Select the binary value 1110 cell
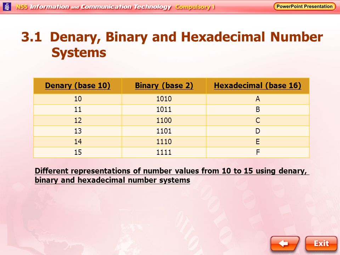This screenshot has width=340, height=255. click(164, 142)
